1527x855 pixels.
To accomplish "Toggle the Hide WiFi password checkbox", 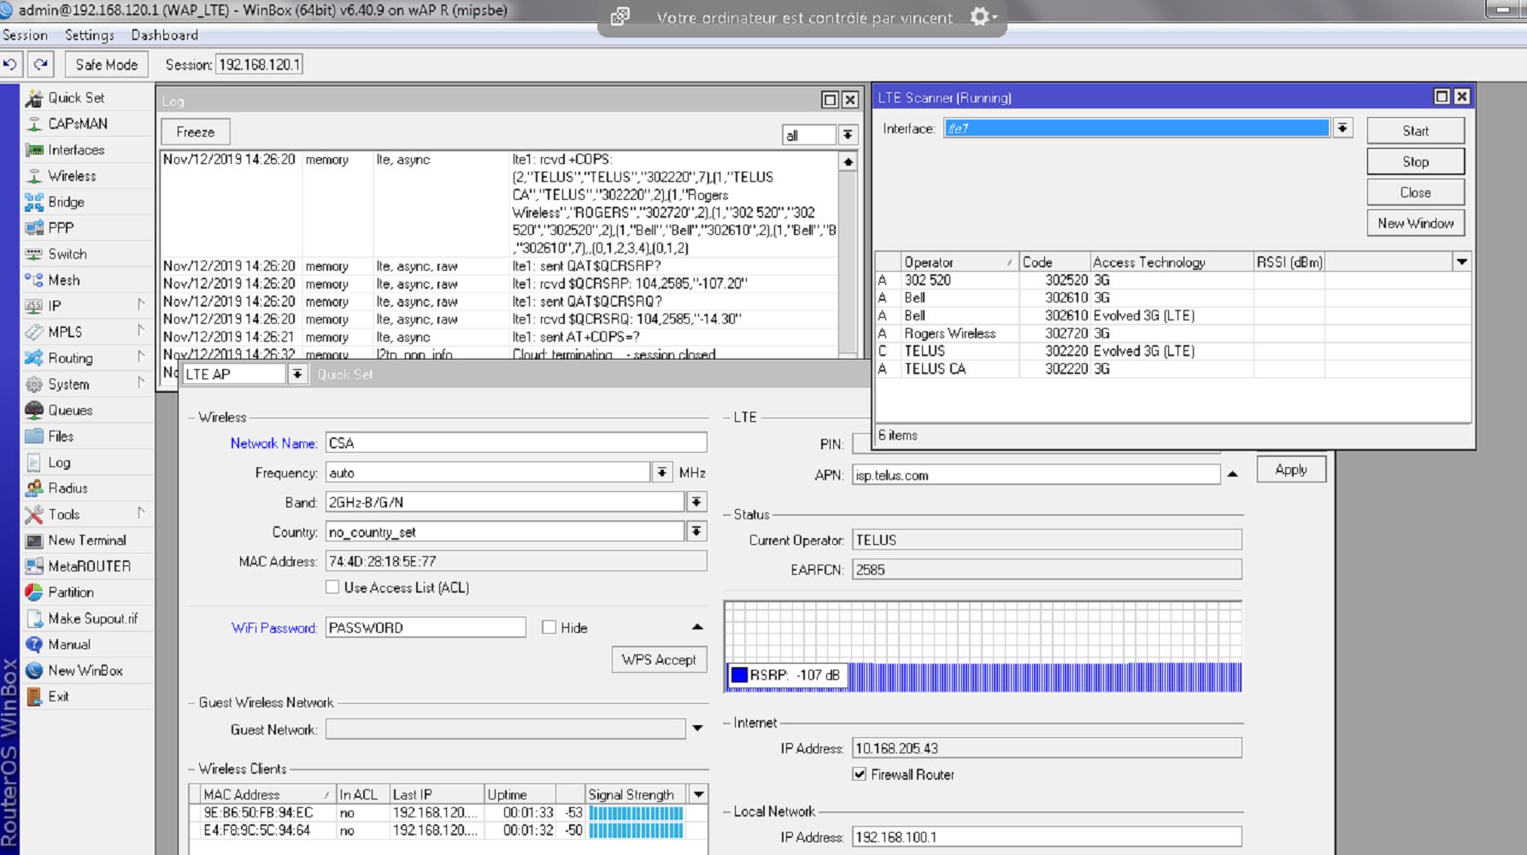I will pyautogui.click(x=549, y=628).
